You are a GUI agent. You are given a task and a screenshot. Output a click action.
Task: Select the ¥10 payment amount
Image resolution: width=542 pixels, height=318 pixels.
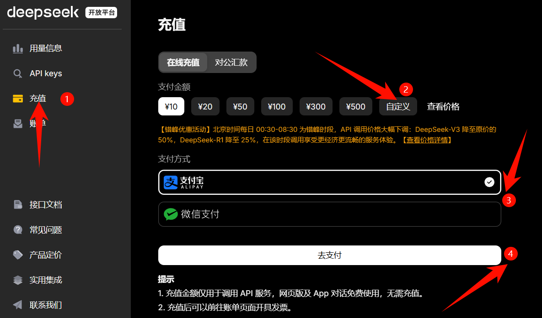171,107
